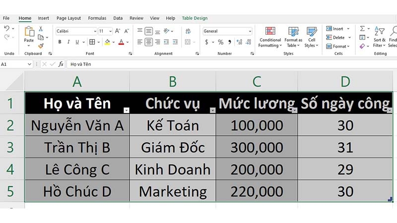This screenshot has width=397, height=223.
Task: Decrease font size with the smaller A icon
Action: [x=127, y=31]
